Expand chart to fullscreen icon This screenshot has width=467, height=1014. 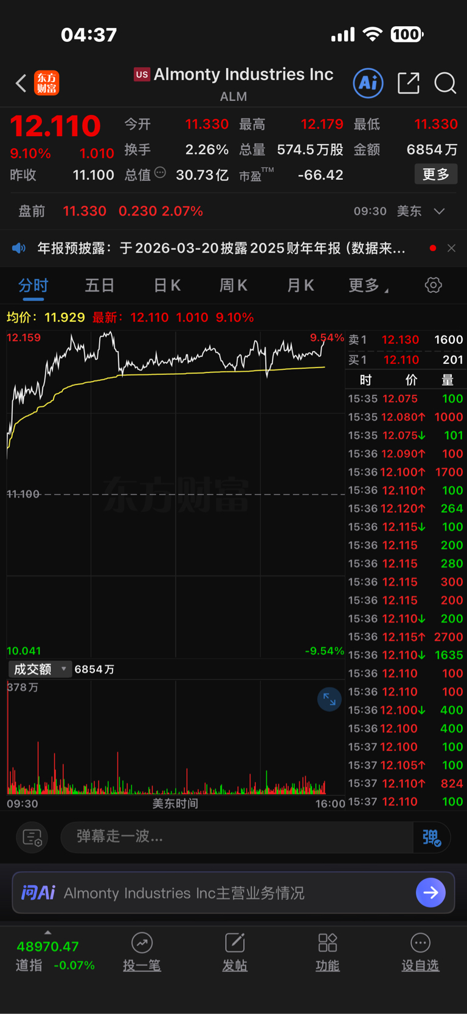(x=329, y=699)
